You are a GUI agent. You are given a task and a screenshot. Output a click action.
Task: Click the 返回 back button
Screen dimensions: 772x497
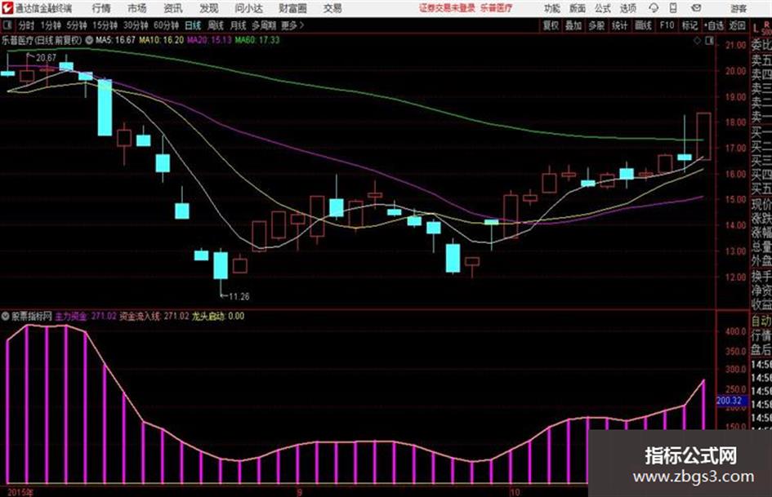tap(737, 25)
